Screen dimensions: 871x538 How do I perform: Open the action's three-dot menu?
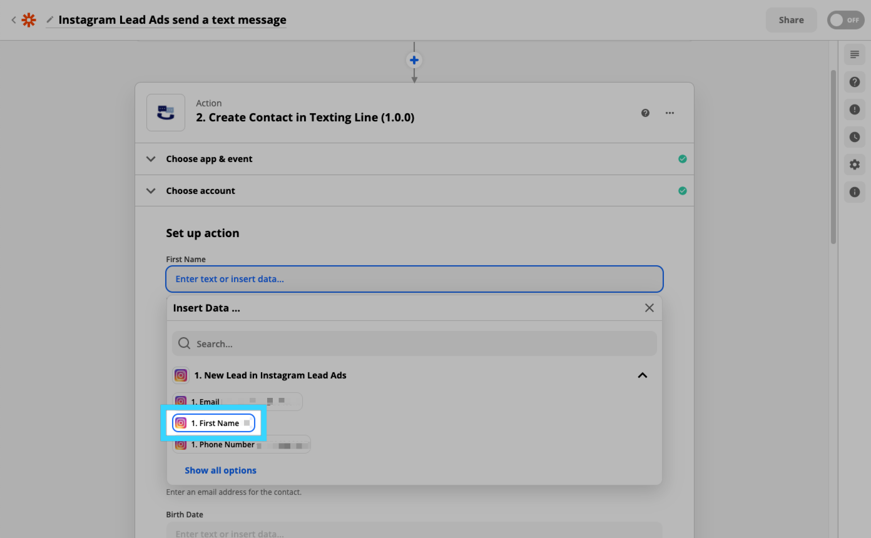click(x=670, y=113)
